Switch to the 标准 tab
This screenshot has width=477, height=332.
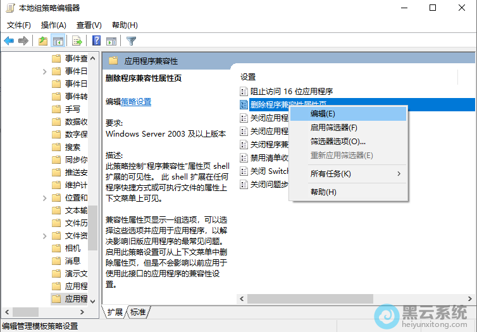point(138,312)
